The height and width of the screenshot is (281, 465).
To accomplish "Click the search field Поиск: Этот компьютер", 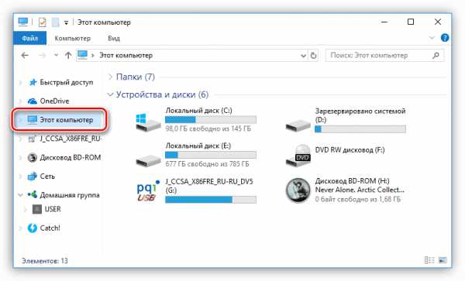I will coord(384,56).
